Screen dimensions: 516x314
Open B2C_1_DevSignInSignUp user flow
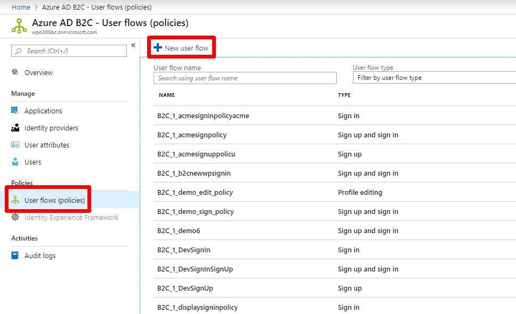[x=195, y=269]
